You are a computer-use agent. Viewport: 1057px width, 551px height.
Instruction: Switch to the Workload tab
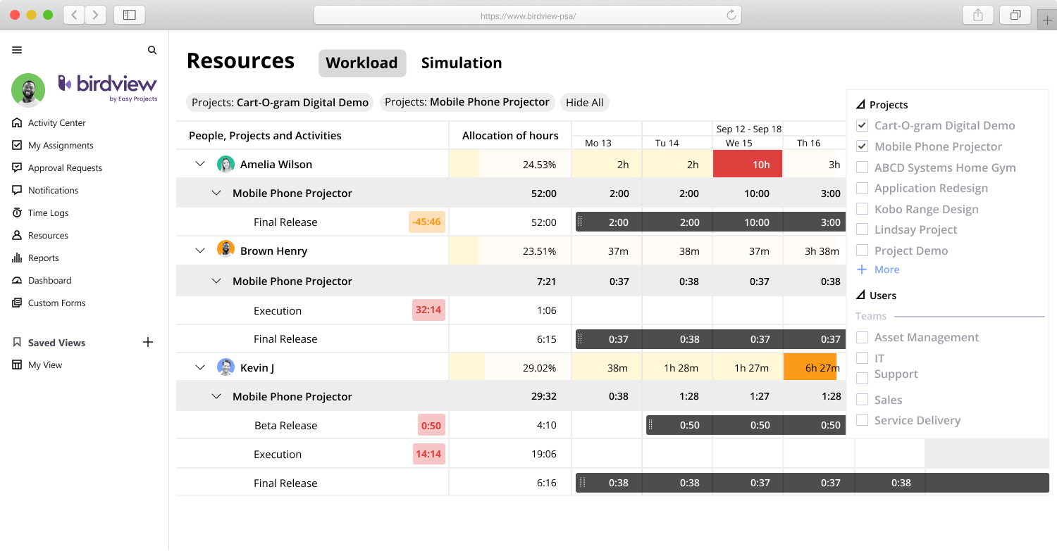tap(361, 63)
